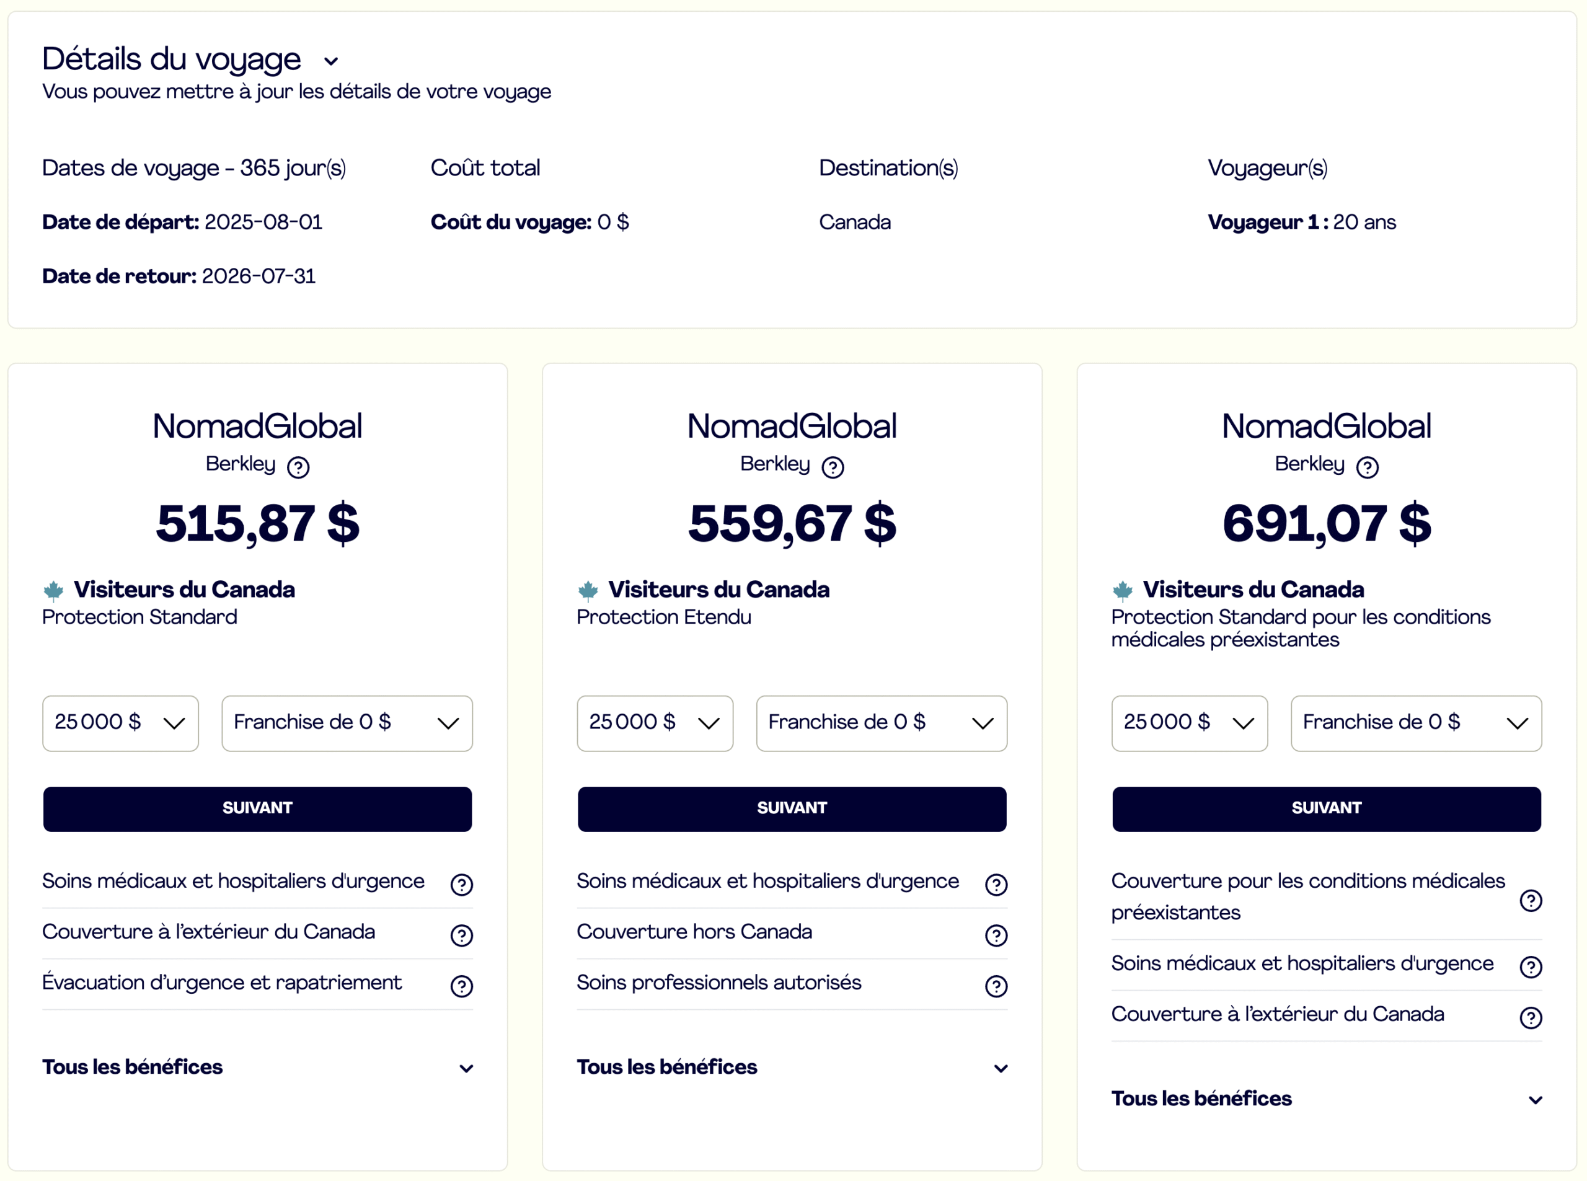Open the Franchise de 0 $ dropdown in 515,87 $ card
Image resolution: width=1587 pixels, height=1181 pixels.
point(347,723)
